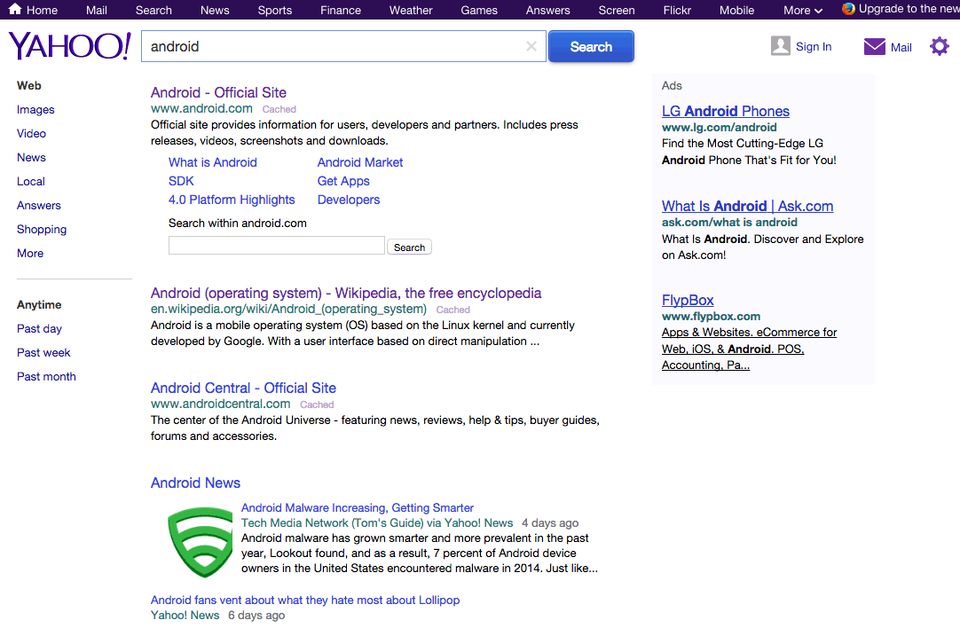Screen dimensions: 960x628
Task: Open Cached link for androidcentral.com
Action: tap(317, 404)
